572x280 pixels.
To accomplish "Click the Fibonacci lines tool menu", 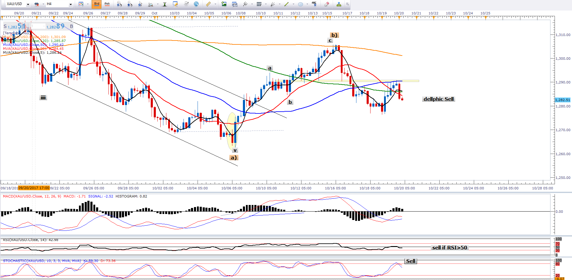I will (x=259, y=4).
